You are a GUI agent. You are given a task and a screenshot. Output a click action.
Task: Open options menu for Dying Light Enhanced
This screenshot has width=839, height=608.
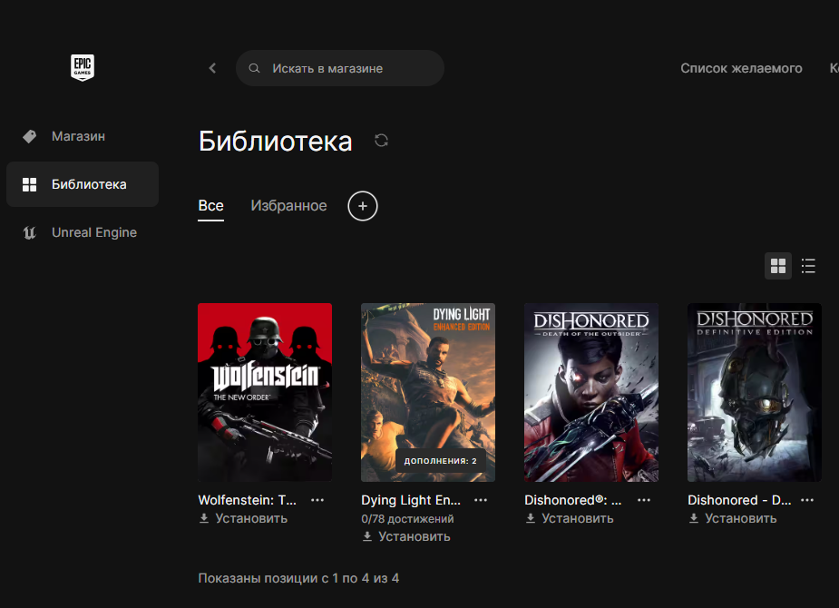pyautogui.click(x=481, y=500)
